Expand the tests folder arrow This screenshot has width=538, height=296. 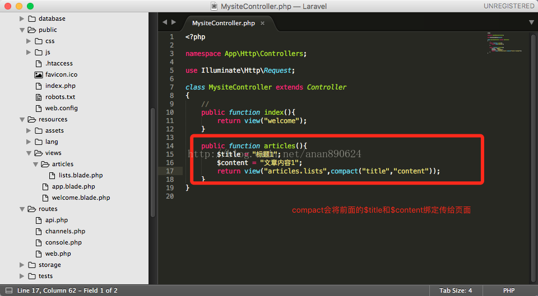coord(22,276)
